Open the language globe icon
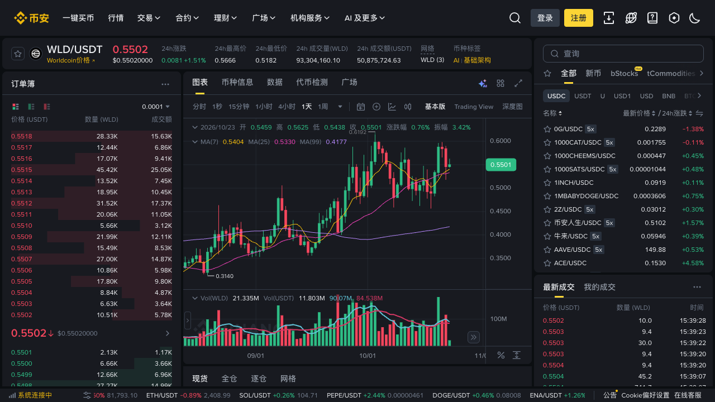Image resolution: width=715 pixels, height=402 pixels. [631, 18]
